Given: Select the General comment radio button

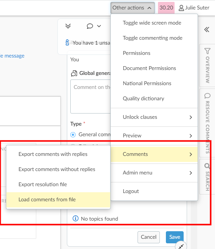Looking at the screenshot, I should click(73, 135).
